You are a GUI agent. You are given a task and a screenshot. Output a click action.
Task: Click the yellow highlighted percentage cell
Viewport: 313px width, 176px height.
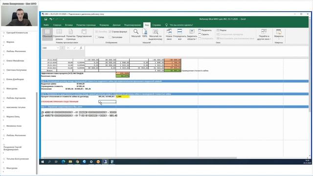tap(123, 97)
